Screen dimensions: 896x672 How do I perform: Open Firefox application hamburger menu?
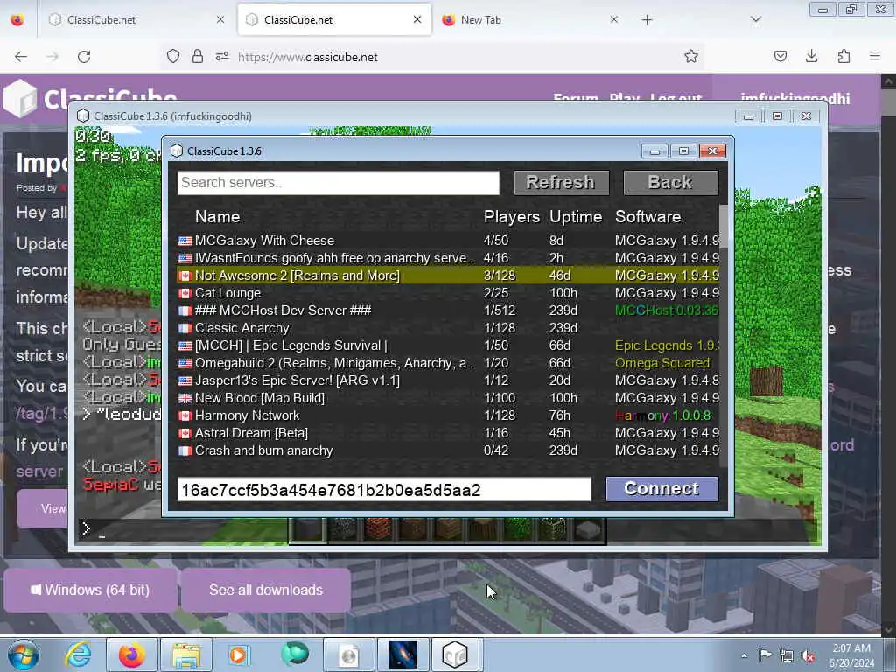click(875, 56)
